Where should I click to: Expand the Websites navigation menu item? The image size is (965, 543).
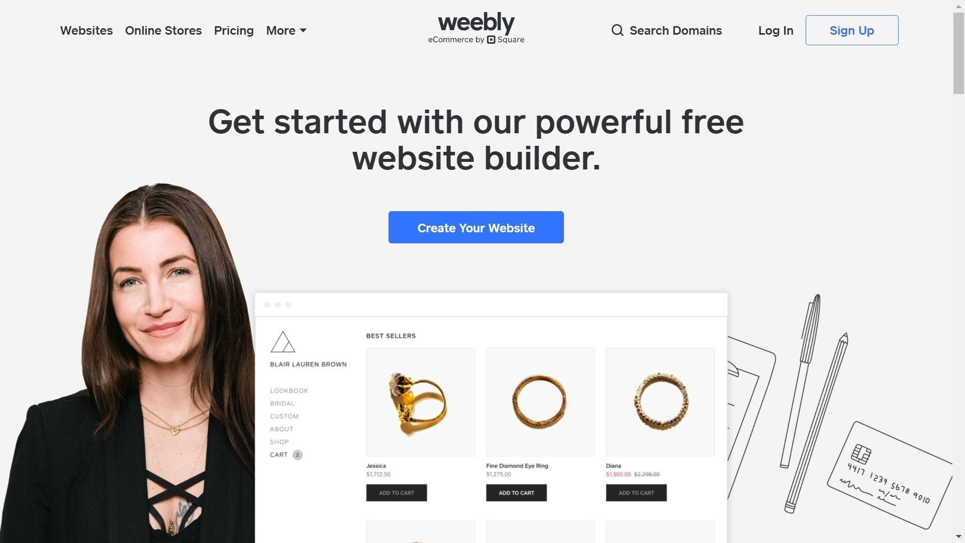pos(86,31)
